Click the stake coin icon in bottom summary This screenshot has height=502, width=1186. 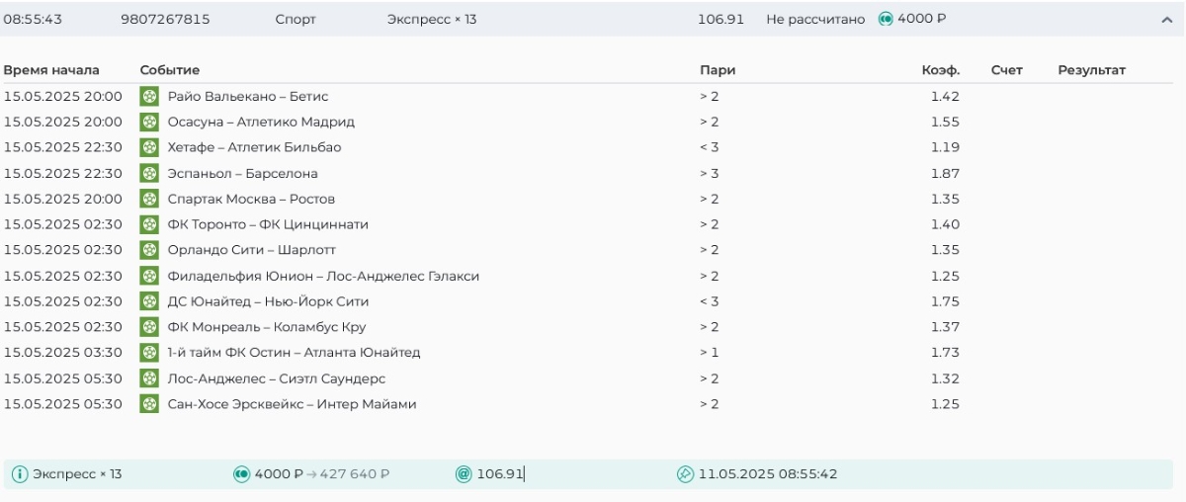pos(241,474)
